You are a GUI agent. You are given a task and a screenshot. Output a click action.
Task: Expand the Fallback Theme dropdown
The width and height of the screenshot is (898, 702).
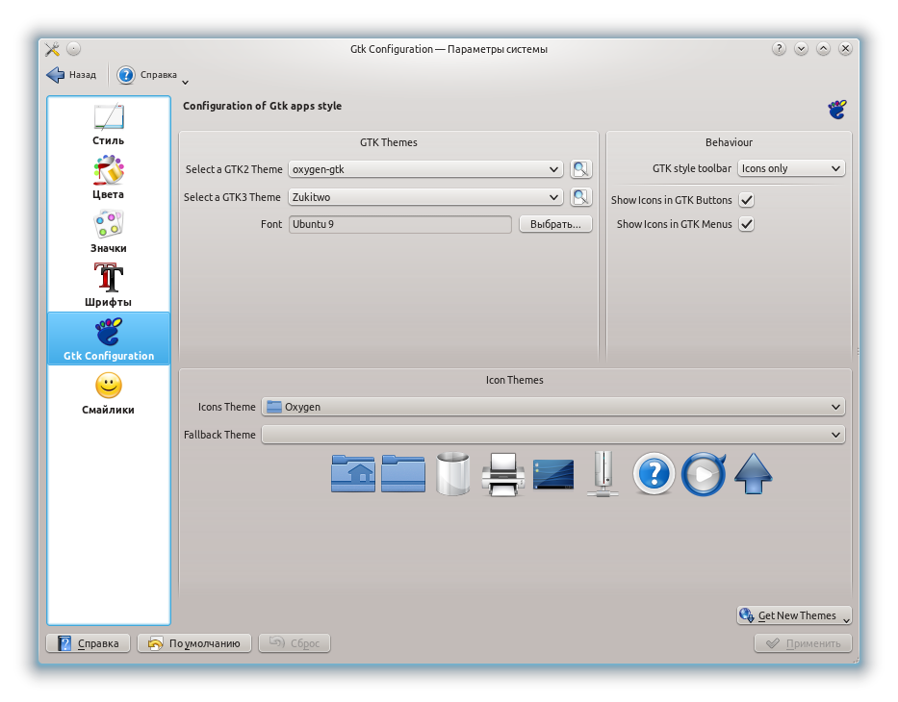click(552, 434)
